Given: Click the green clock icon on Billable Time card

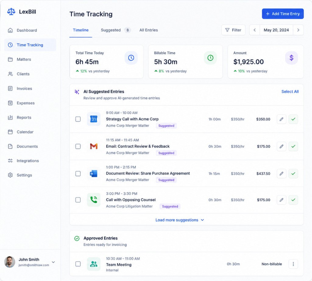Looking at the screenshot, I should 210,58.
